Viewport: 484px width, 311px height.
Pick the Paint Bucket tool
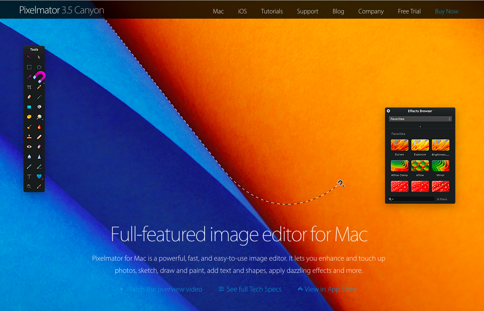(x=39, y=107)
